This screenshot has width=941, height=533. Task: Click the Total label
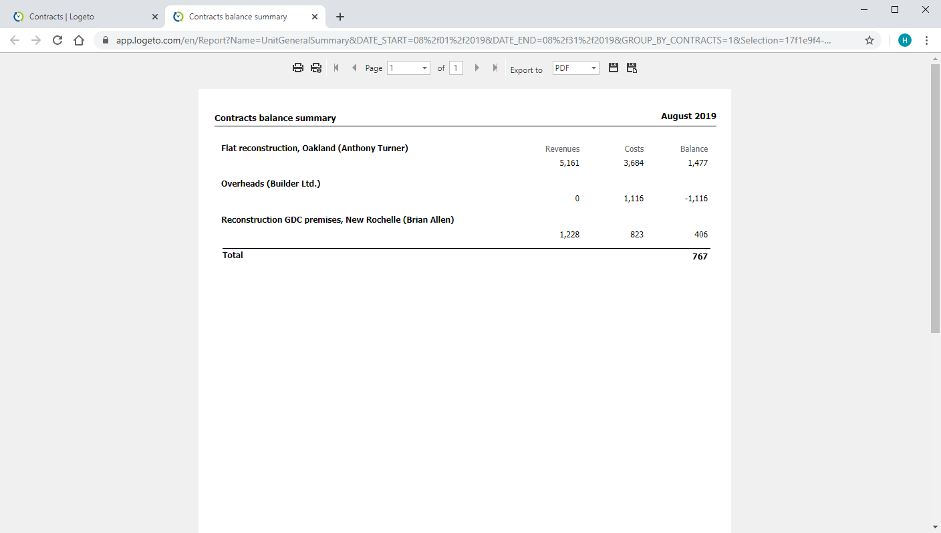coord(233,255)
